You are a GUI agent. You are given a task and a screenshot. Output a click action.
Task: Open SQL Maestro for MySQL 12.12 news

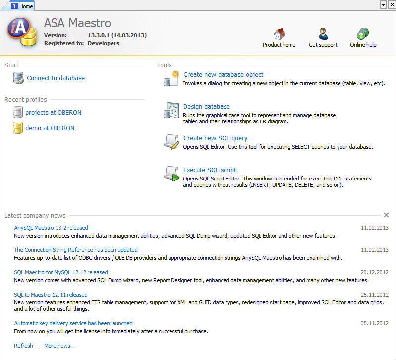click(61, 272)
